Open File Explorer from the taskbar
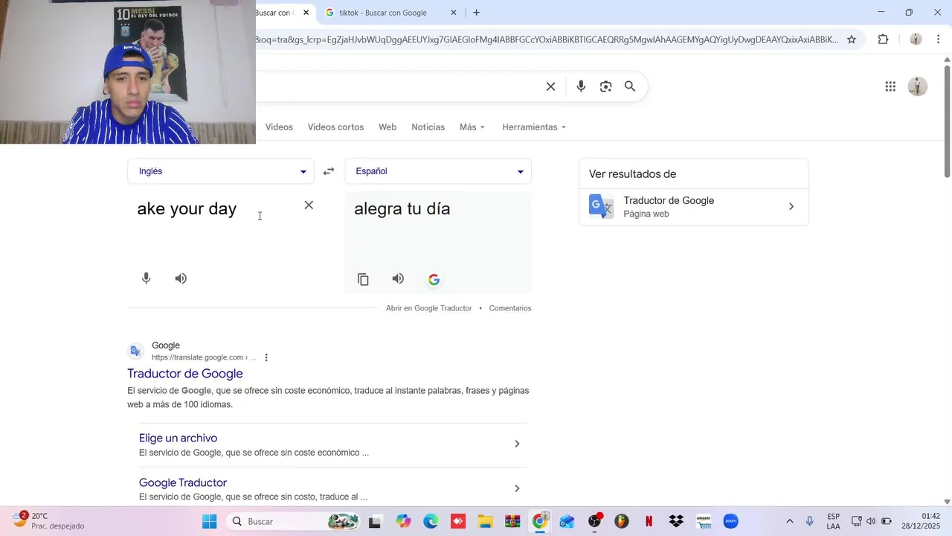The height and width of the screenshot is (536, 952). 485,521
